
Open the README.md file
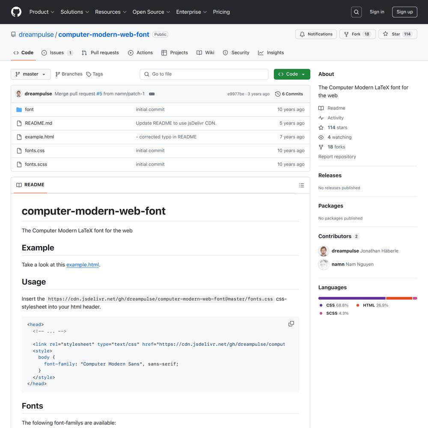(x=39, y=123)
